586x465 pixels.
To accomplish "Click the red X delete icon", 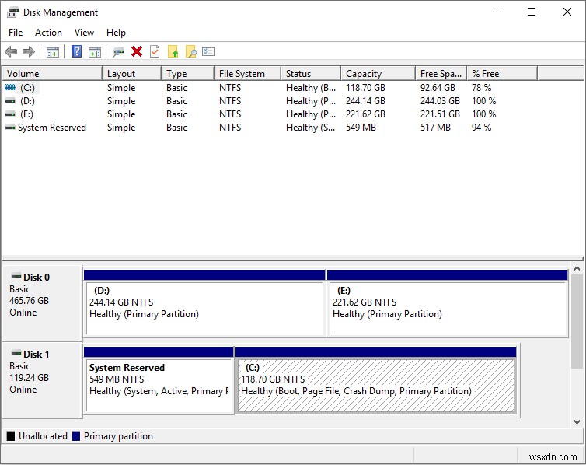I will click(137, 52).
